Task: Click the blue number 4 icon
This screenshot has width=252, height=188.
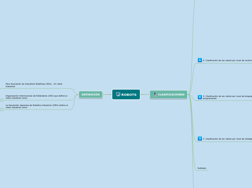Action: coord(200,60)
